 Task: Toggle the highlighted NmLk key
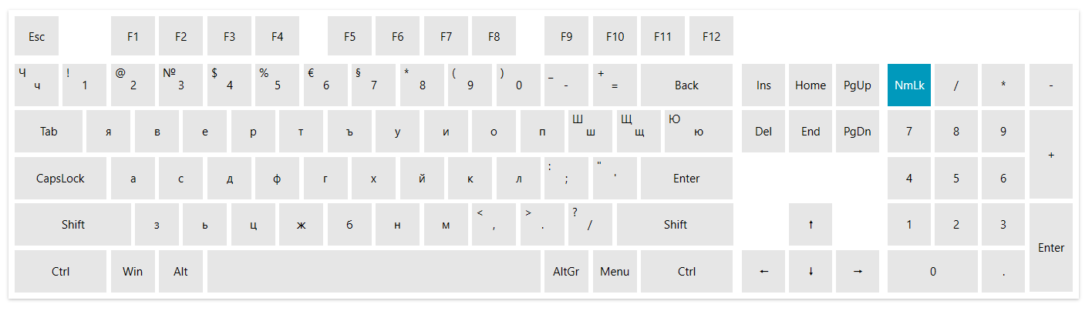[909, 85]
